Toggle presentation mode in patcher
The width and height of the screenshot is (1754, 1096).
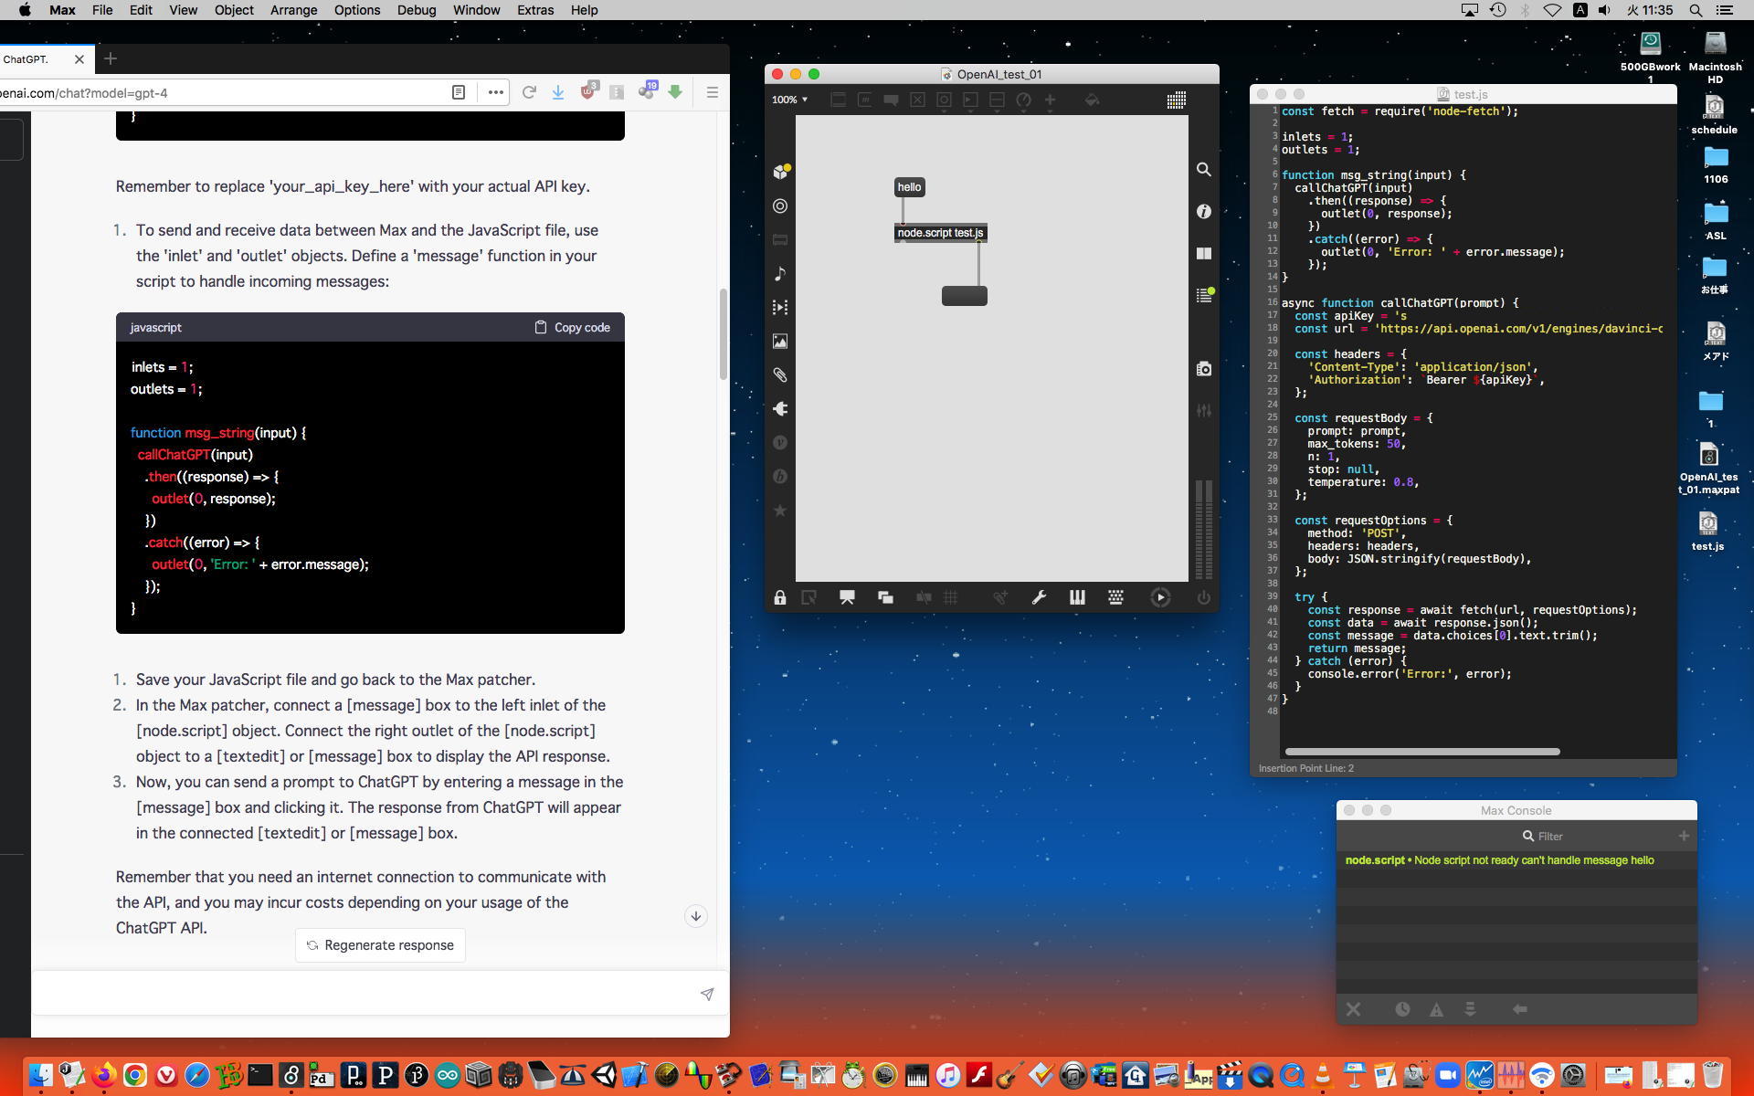(x=847, y=597)
